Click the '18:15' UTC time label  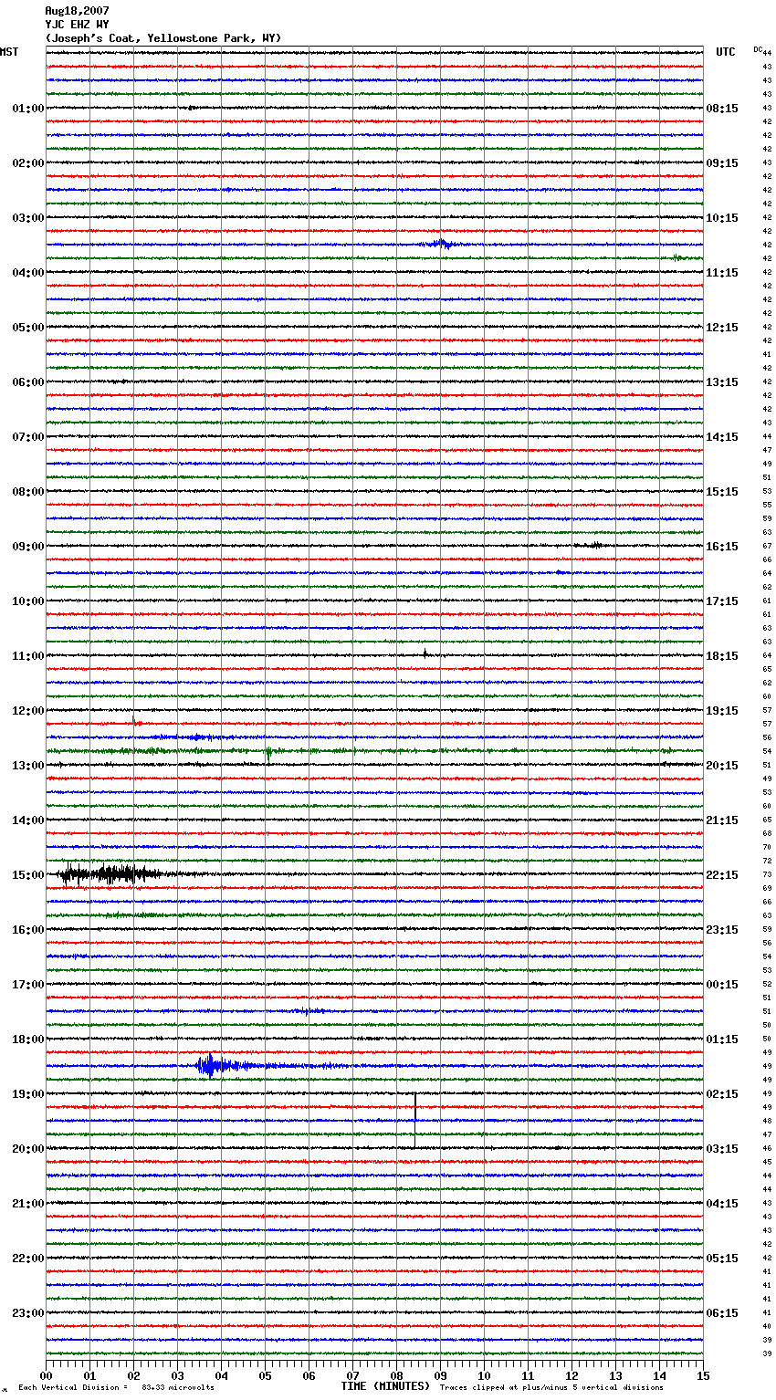tap(722, 656)
